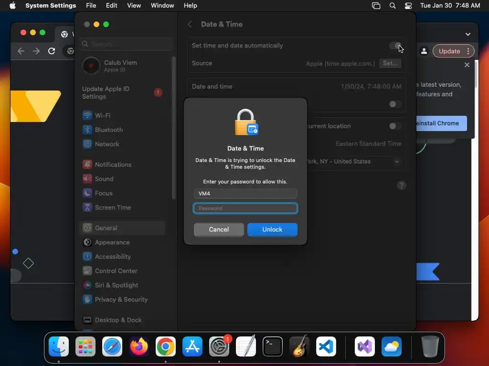
Task: Open Chrome three-dot menu
Action: [468, 51]
